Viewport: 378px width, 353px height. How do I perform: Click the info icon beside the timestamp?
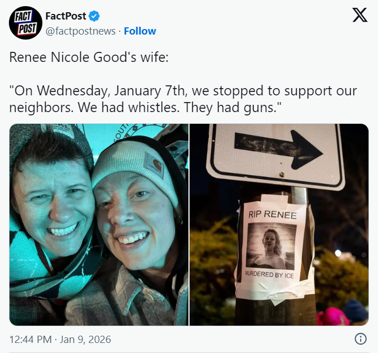coord(361,339)
